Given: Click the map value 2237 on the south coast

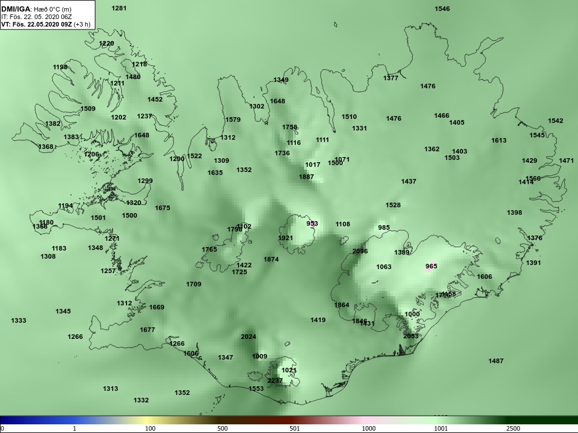Looking at the screenshot, I should (x=275, y=380).
